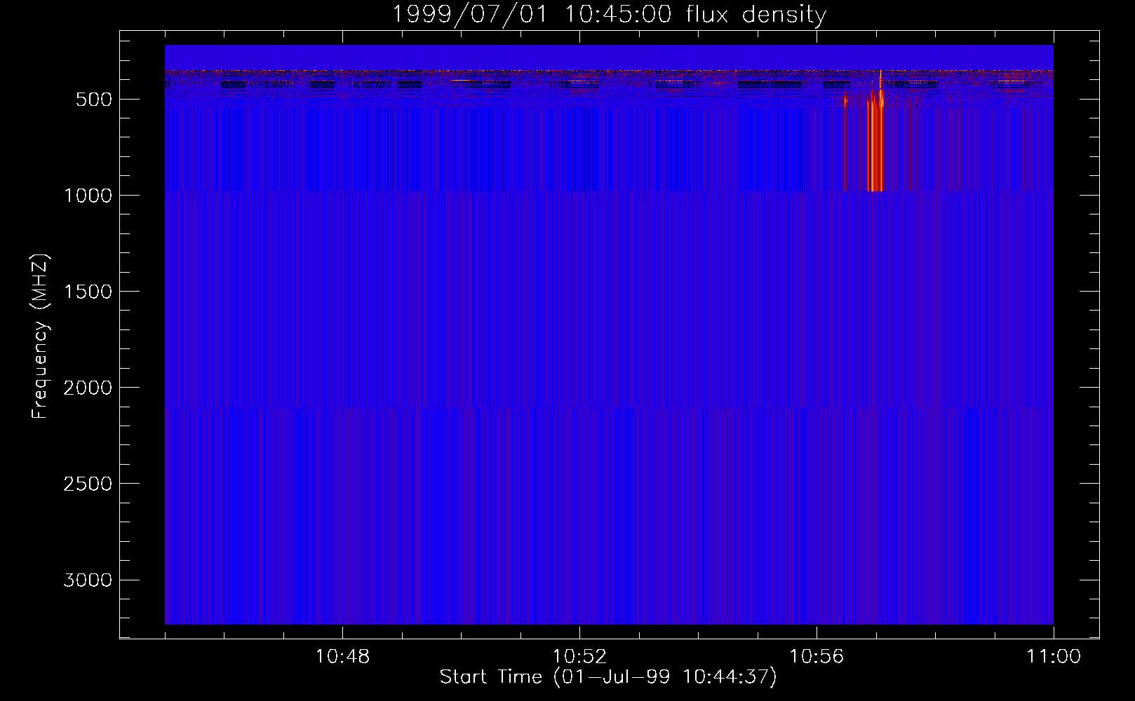1135x701 pixels.
Task: Click the 3000 frequency tick label
Action: [x=88, y=580]
